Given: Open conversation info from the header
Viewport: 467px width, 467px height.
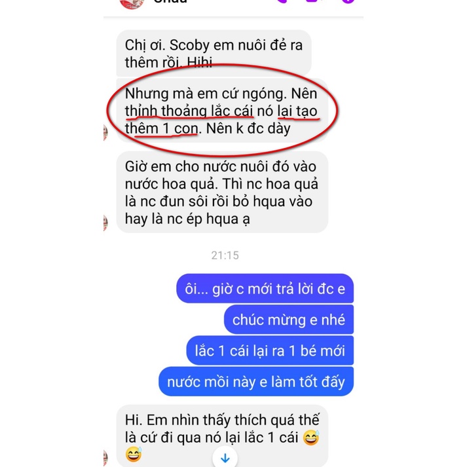Looking at the screenshot, I should click(348, 1).
